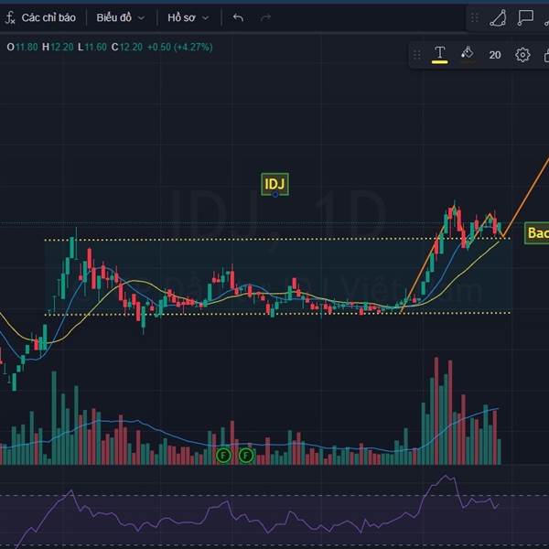Open the Các chỉ báo indicators menu
This screenshot has height=549, width=549.
48,17
